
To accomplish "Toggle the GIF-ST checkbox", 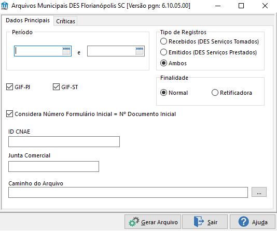I will 56,87.
